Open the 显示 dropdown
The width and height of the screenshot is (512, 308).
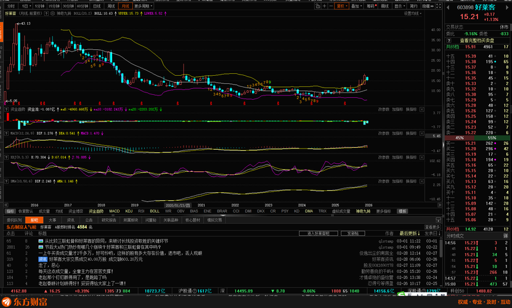point(399,6)
